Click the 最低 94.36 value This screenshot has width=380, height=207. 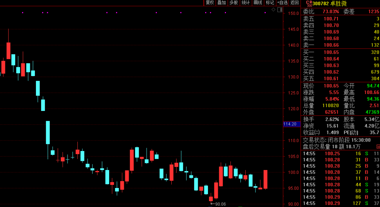click(x=373, y=99)
